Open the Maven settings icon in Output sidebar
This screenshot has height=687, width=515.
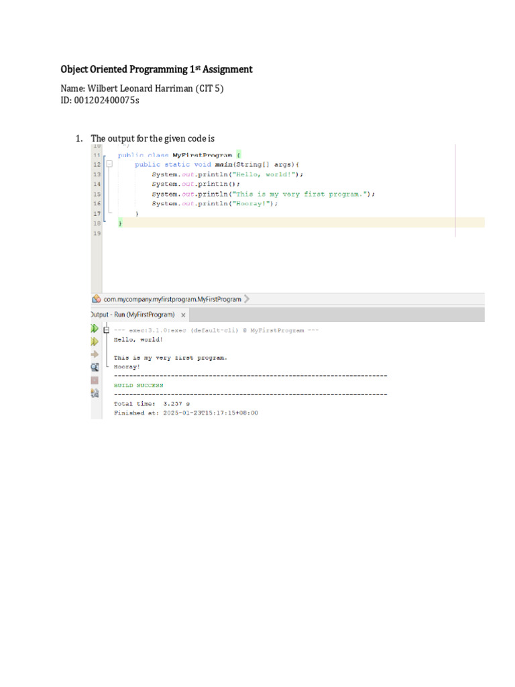click(x=95, y=393)
